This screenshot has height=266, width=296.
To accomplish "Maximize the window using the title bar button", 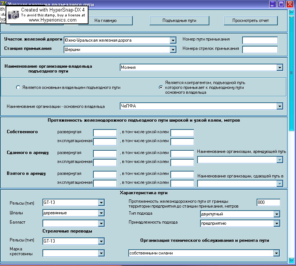I will [281, 4].
